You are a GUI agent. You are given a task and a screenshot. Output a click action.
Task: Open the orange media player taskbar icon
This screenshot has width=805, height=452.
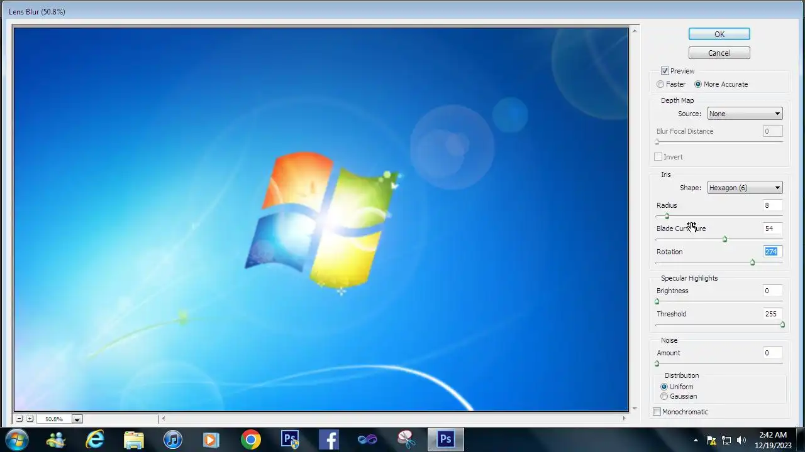(x=212, y=439)
